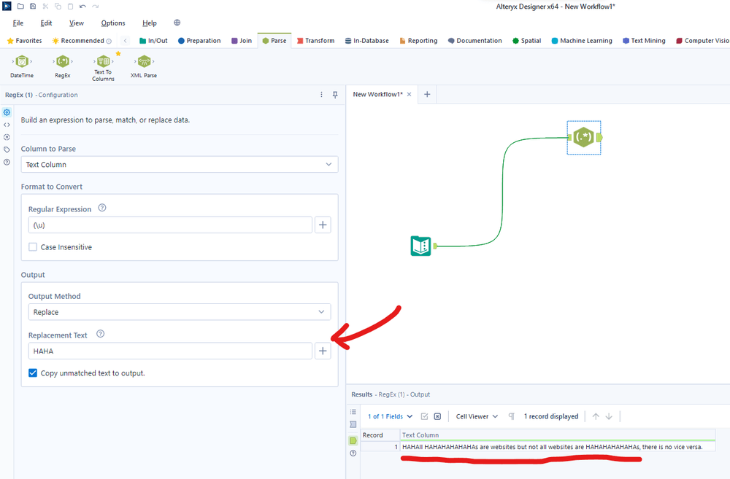Select the DateTime parse tool icon
This screenshot has width=730, height=479.
[x=22, y=61]
